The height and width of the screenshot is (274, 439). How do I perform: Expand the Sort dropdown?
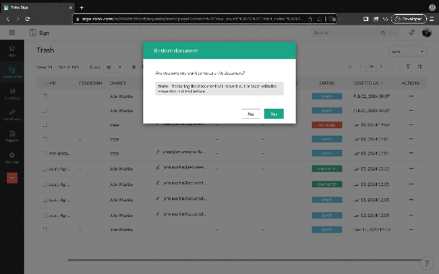(407, 51)
